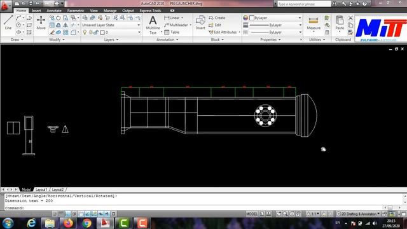Toggle the layer on/off lightbulb icon

85,32
